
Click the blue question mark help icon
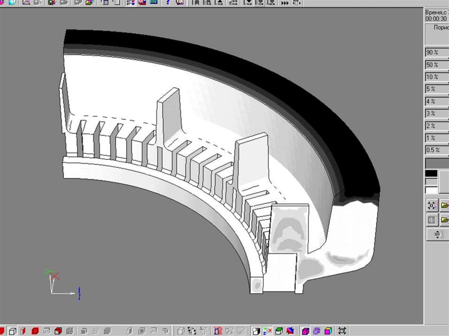coord(168,2)
